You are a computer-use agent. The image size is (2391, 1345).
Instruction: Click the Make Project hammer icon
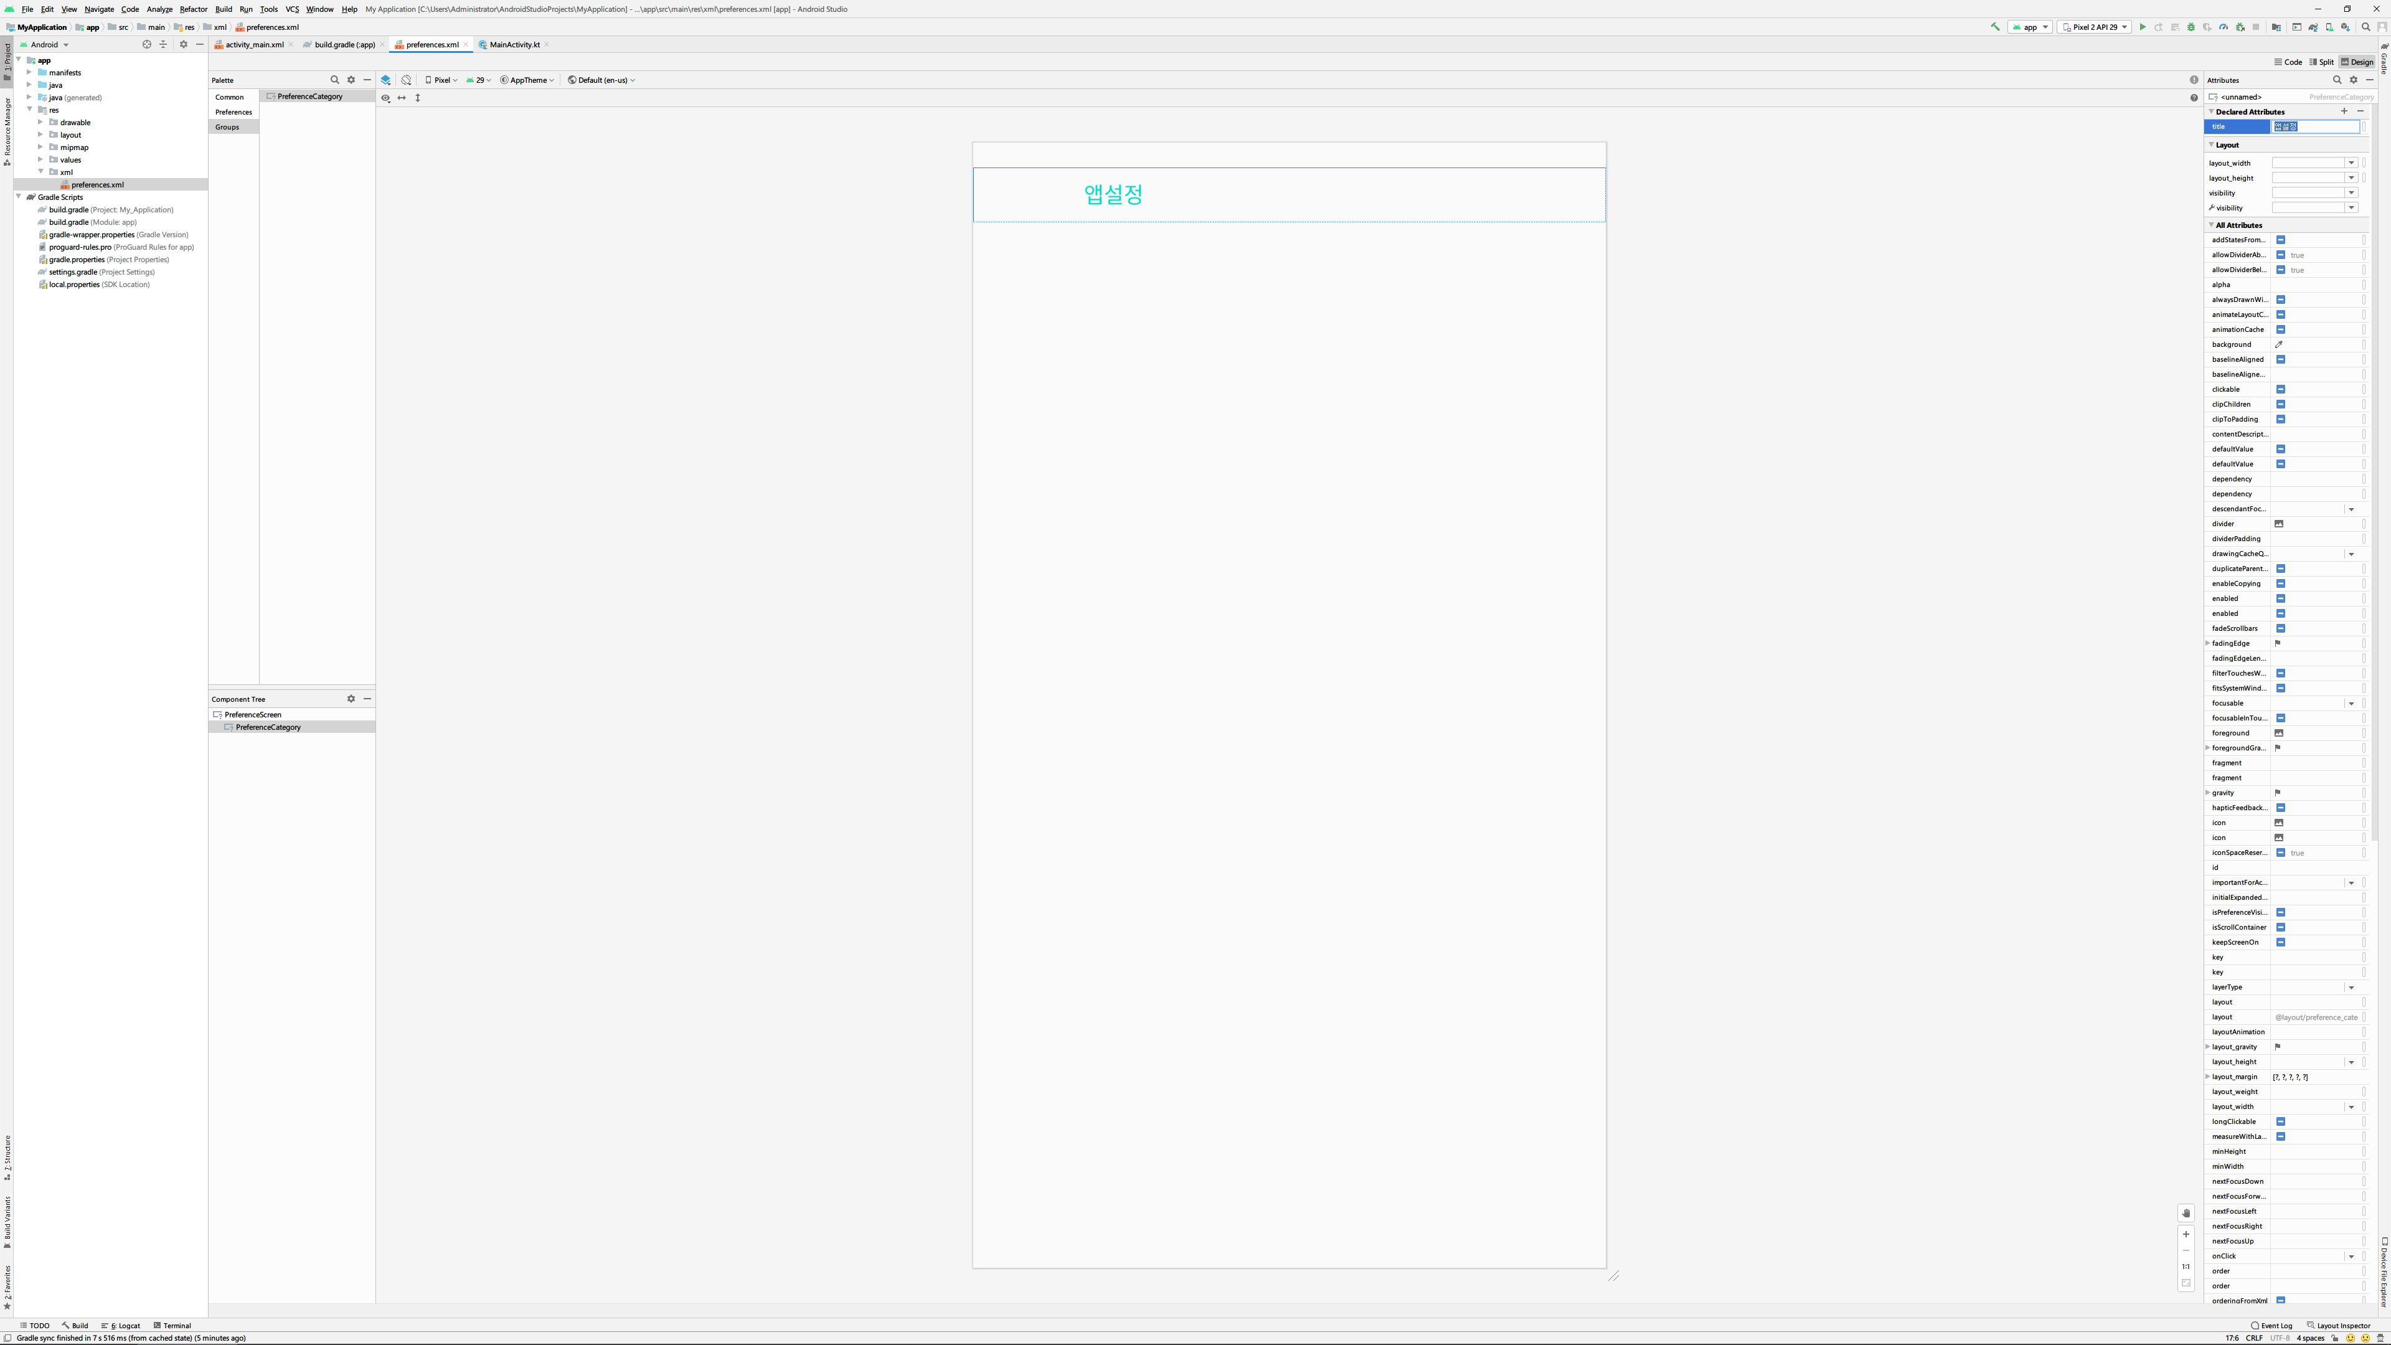point(1994,27)
